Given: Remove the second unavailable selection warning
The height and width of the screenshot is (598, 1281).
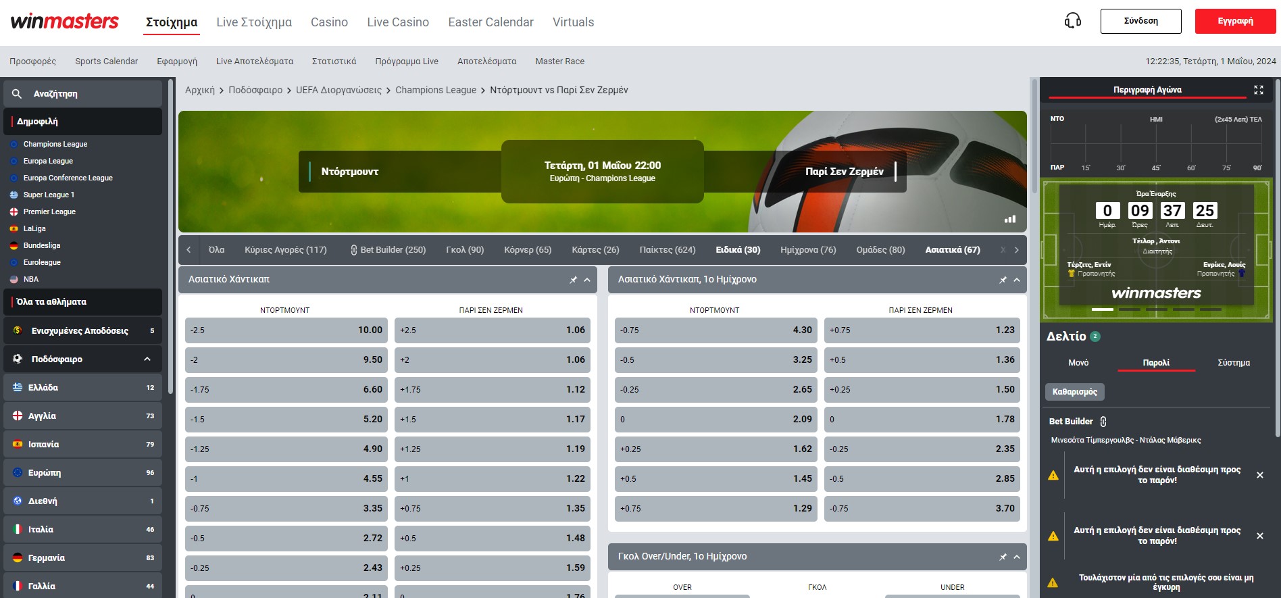Looking at the screenshot, I should (x=1259, y=536).
